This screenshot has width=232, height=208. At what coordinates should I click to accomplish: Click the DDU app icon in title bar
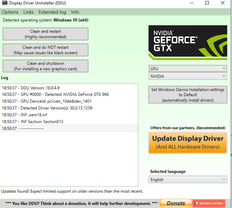pyautogui.click(x=4, y=3)
